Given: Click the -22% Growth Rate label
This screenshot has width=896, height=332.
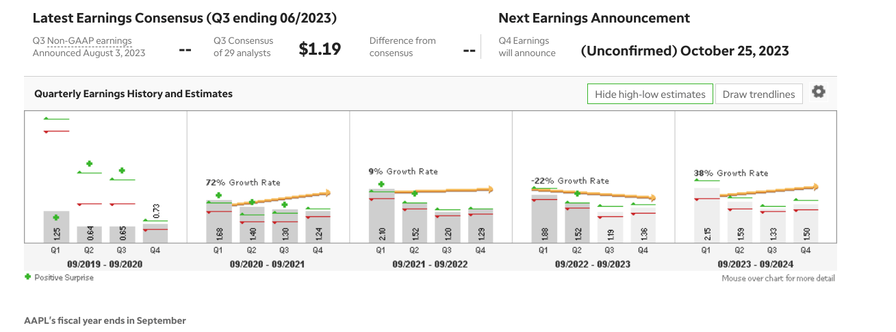Looking at the screenshot, I should (569, 181).
